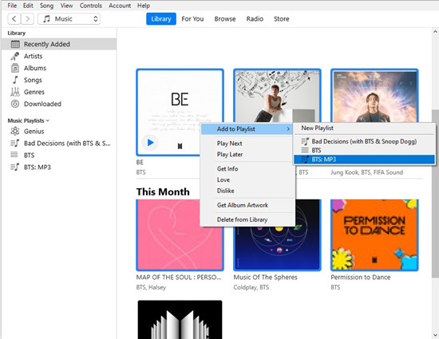Viewport: 439px width, 339px height.
Task: Open the Edit menu
Action: click(28, 6)
